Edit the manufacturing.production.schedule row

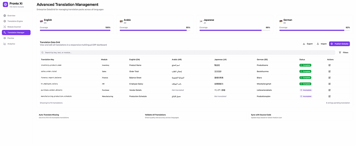330,96
